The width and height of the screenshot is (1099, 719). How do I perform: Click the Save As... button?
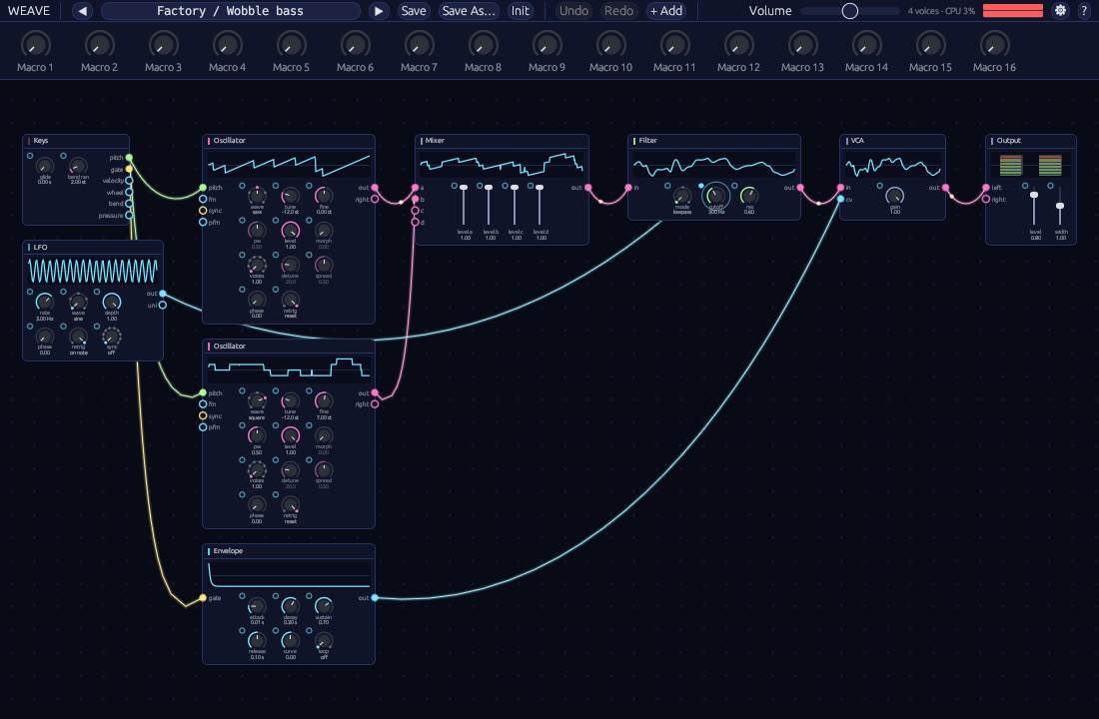(x=469, y=11)
